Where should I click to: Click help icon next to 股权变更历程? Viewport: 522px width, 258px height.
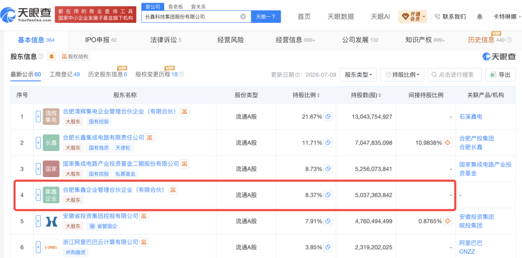pos(182,74)
